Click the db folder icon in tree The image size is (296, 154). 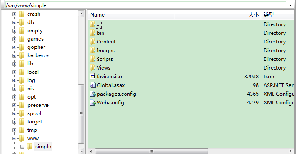(x=22, y=22)
